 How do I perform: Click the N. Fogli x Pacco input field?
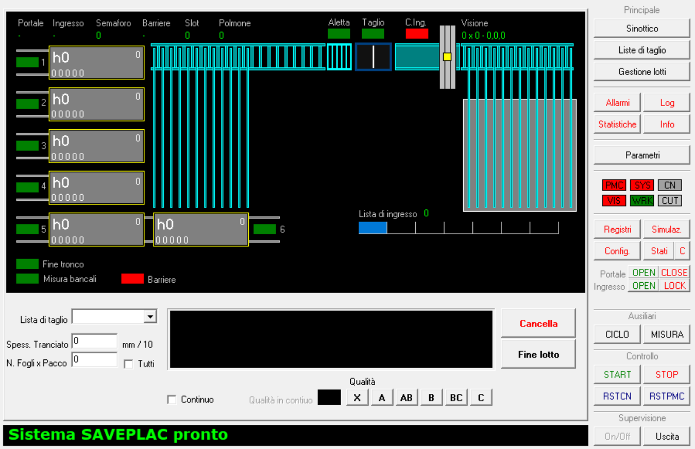[x=94, y=360]
